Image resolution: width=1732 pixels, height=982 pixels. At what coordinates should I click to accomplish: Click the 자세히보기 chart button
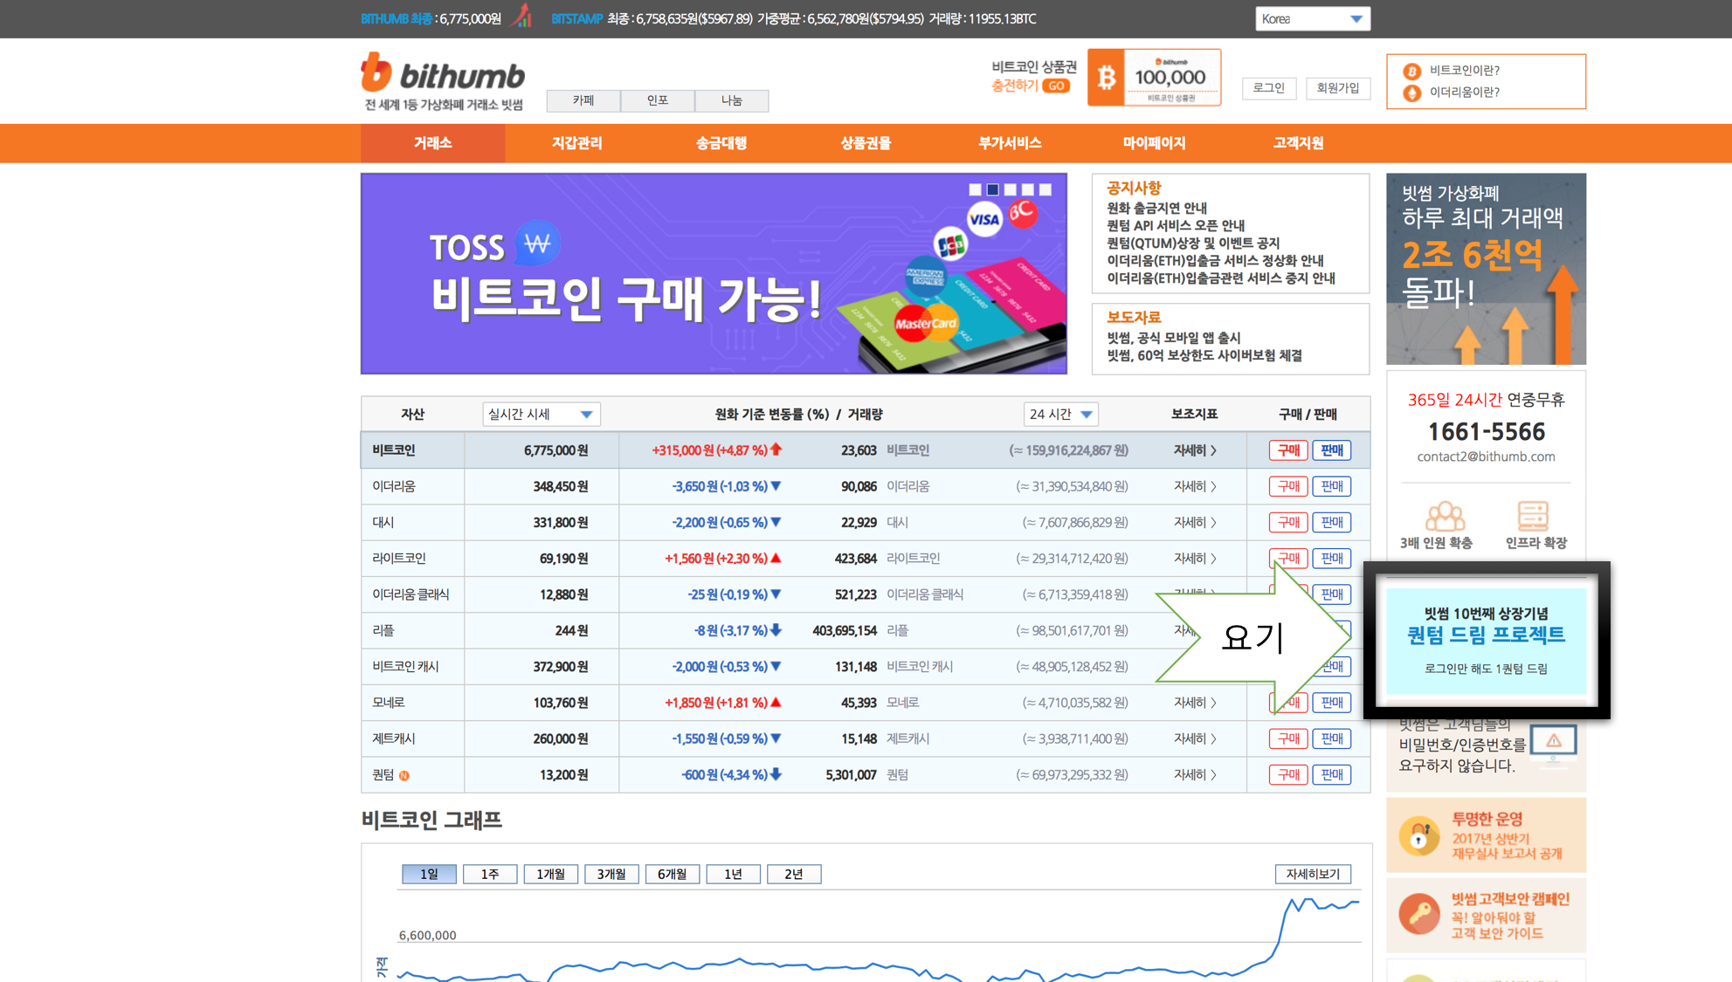point(1313,874)
